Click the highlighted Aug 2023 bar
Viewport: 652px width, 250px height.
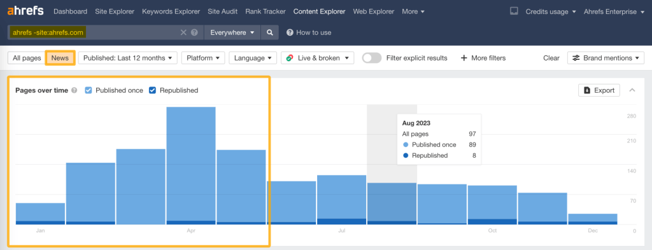coord(392,204)
